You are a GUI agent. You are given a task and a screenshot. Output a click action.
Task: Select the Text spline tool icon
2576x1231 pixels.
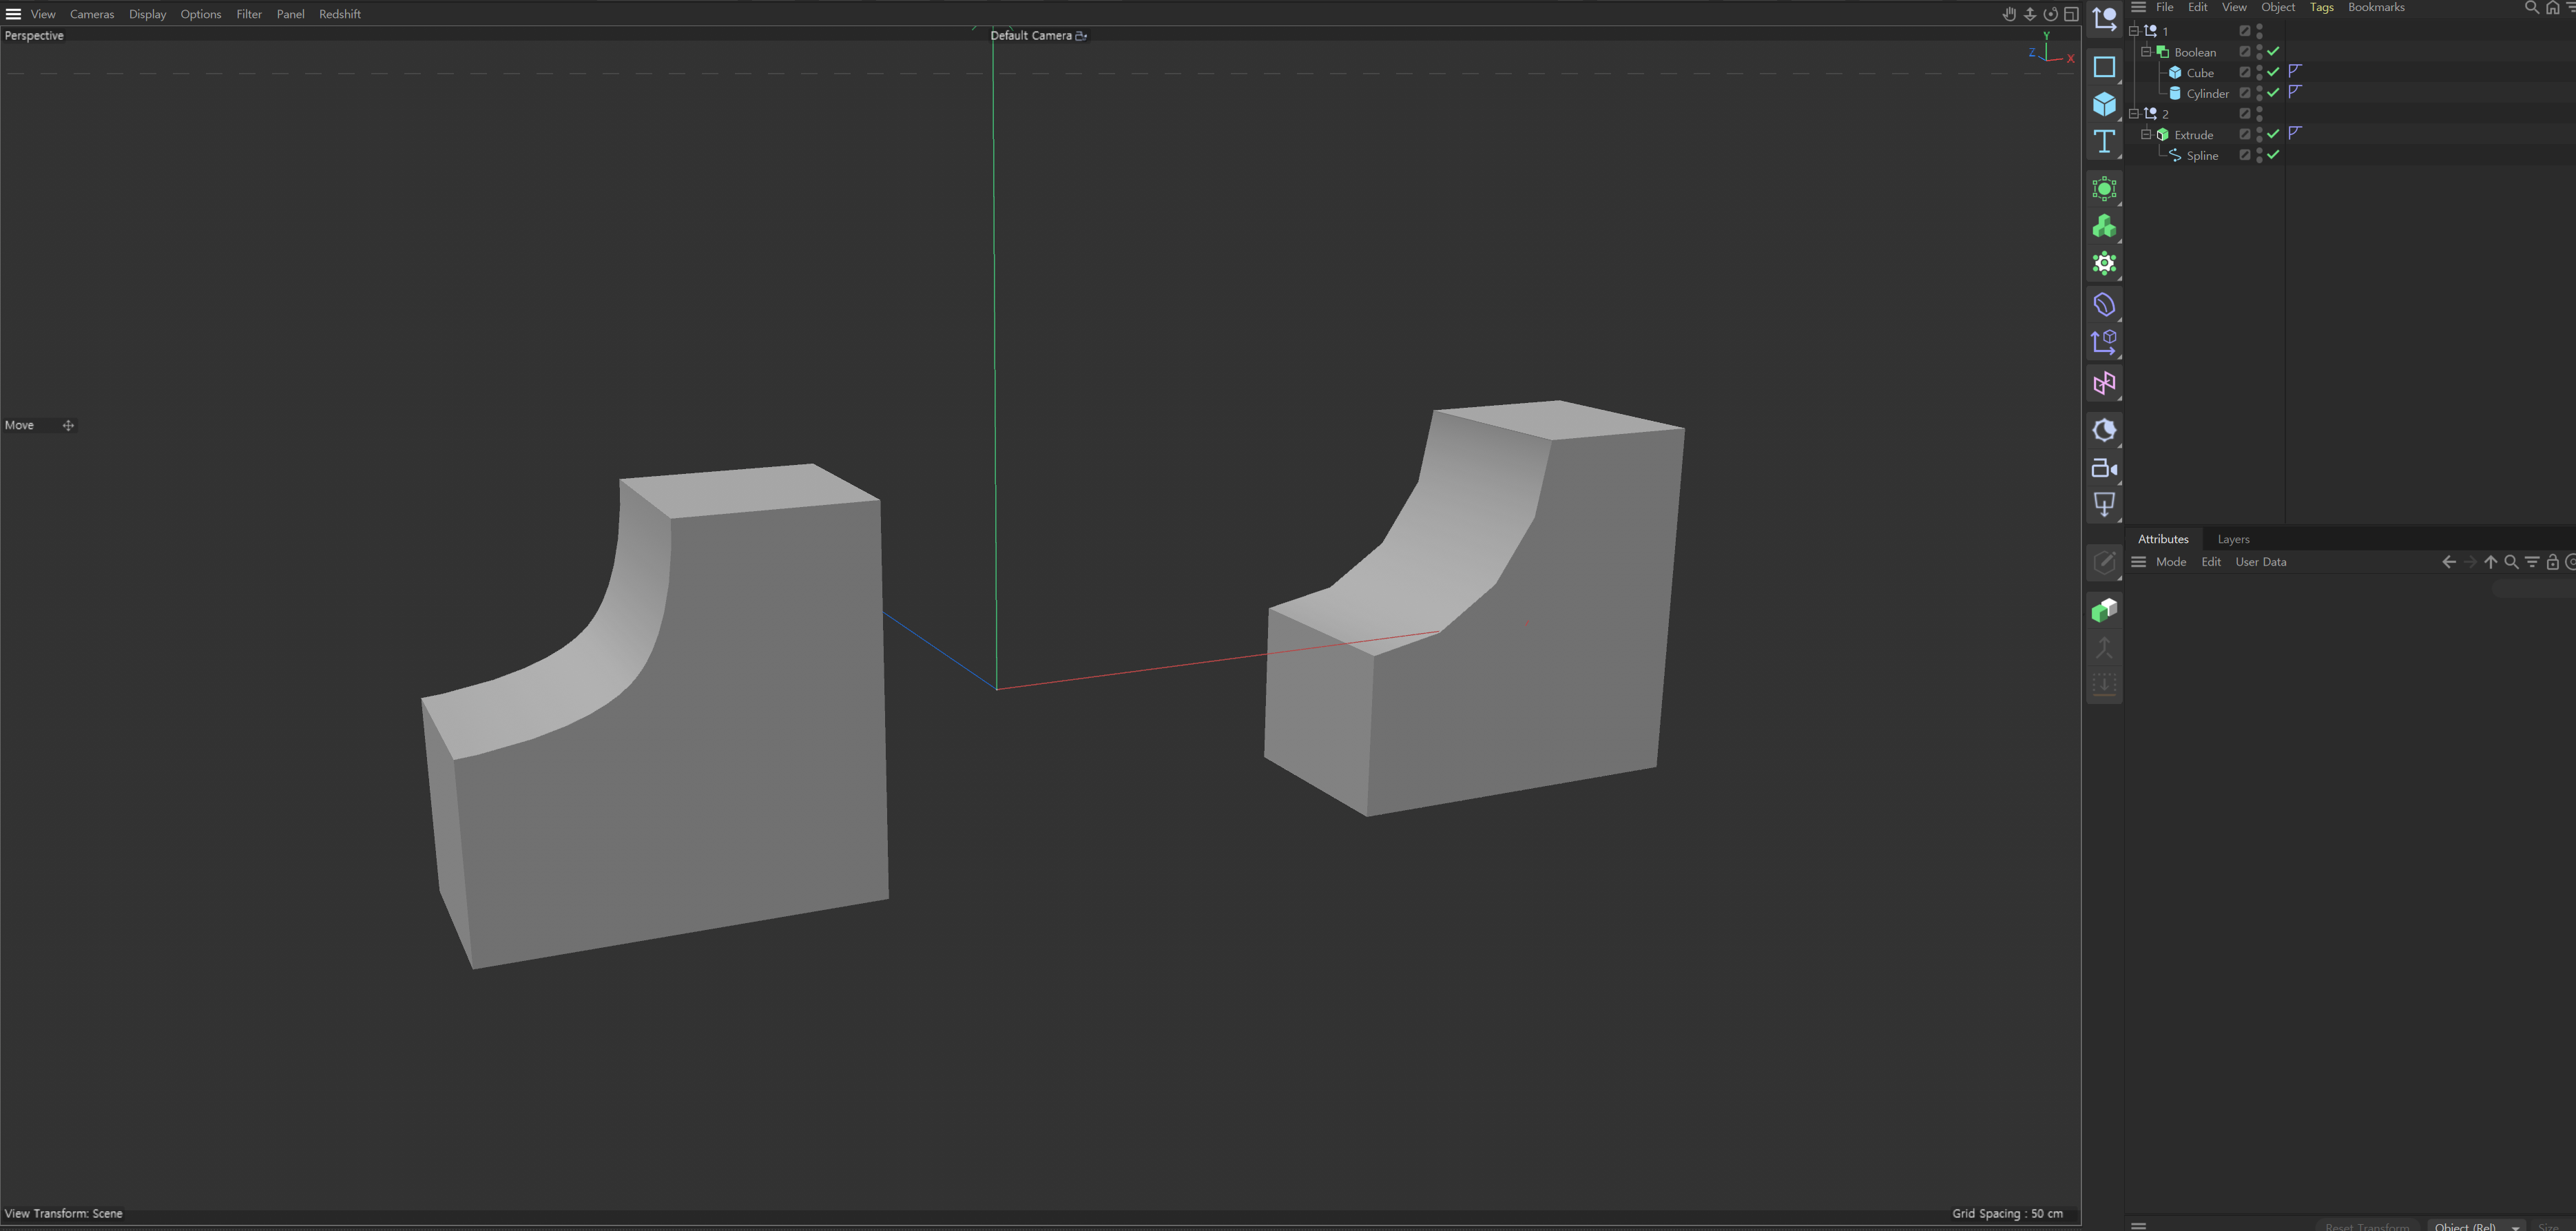coord(2104,142)
